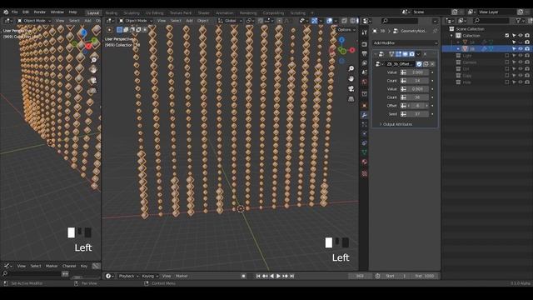This screenshot has height=300, width=533.
Task: Open the Tool properties tab
Action: (x=365, y=32)
